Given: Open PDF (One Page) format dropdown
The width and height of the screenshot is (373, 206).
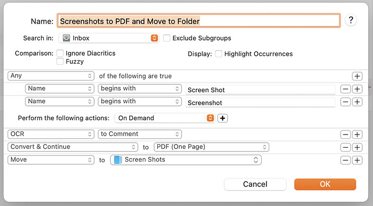Looking at the screenshot, I should [x=211, y=147].
